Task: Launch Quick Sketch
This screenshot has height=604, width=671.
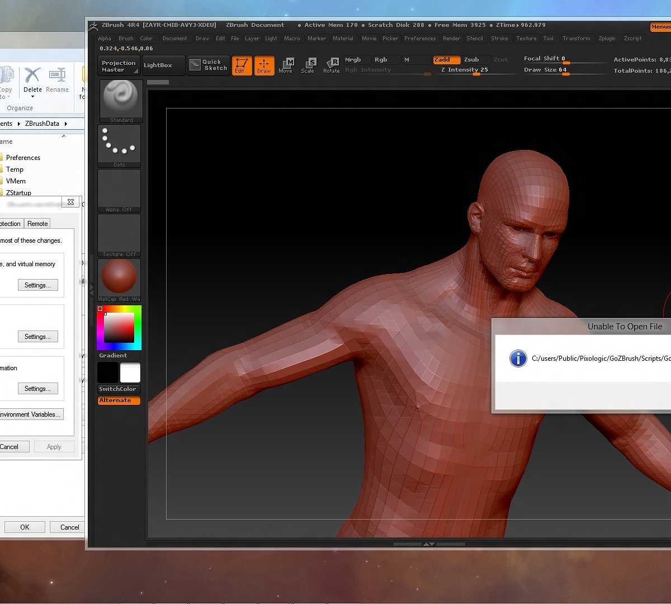Action: [x=209, y=65]
